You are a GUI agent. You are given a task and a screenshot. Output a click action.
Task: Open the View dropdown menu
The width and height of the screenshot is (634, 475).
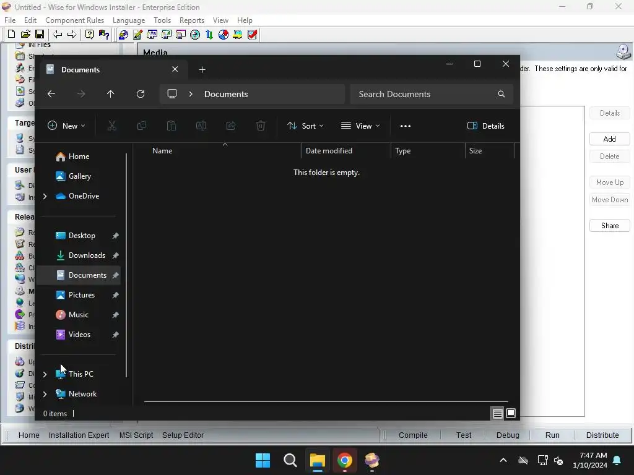coord(360,126)
